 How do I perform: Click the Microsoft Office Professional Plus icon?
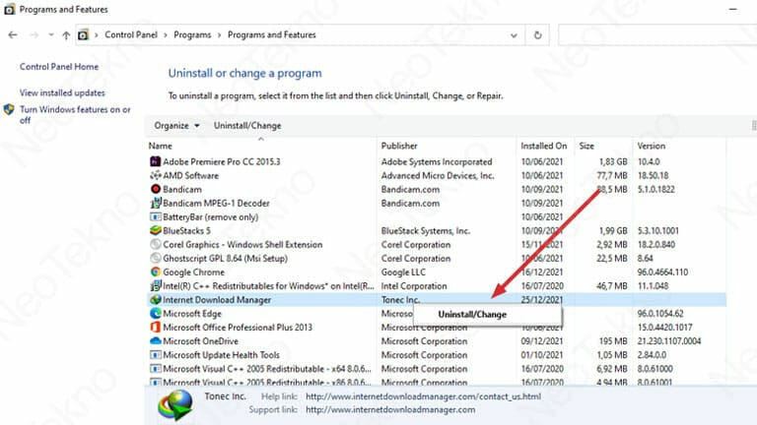[x=155, y=328]
